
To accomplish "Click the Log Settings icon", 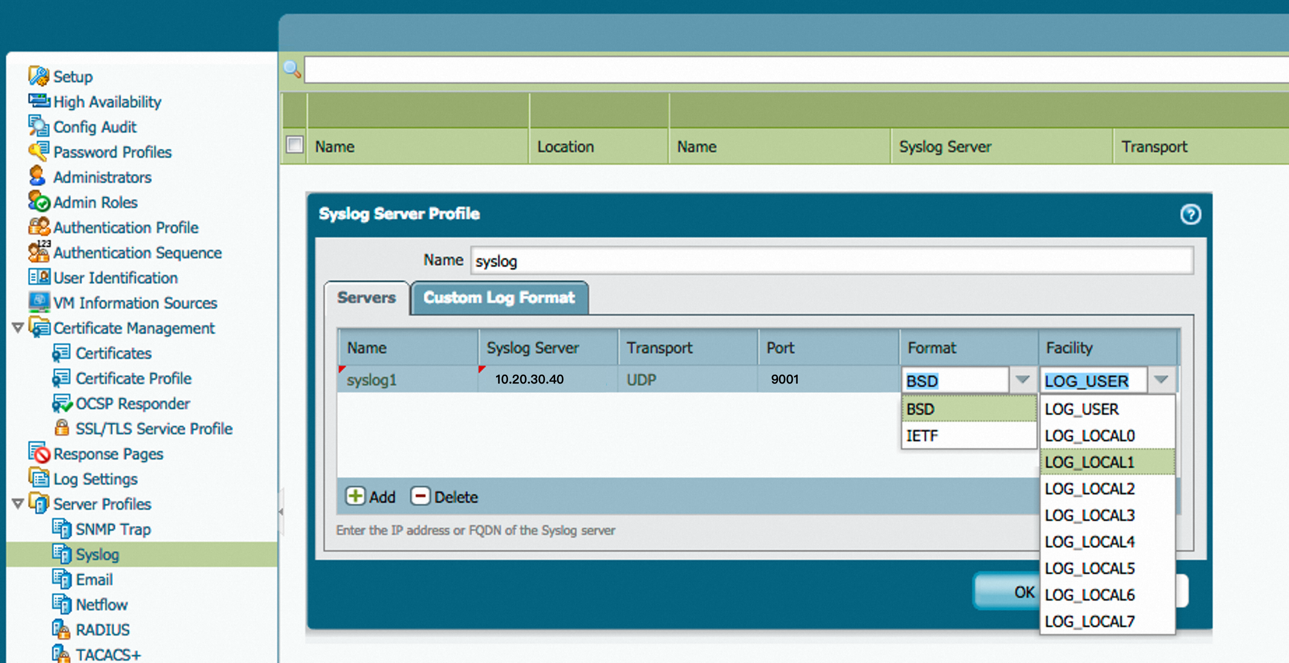I will point(39,478).
